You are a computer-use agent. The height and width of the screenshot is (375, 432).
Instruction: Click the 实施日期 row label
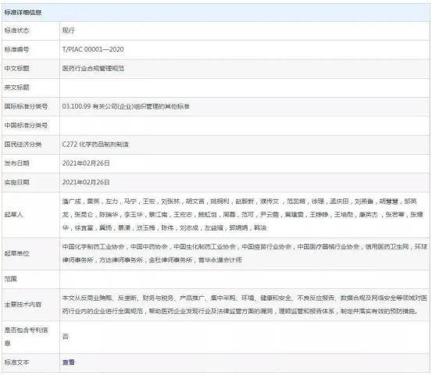coord(17,182)
